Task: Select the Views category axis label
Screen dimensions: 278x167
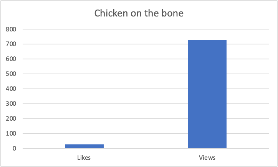Action: 207,157
